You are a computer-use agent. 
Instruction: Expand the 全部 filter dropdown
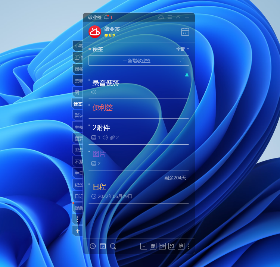pyautogui.click(x=183, y=49)
